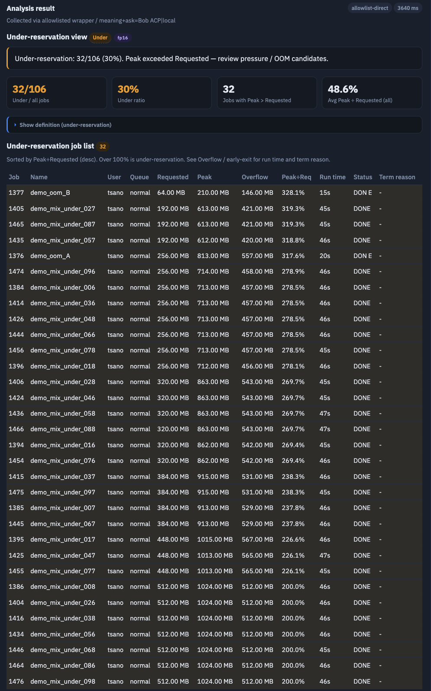Select the 30% Under ratio card
Viewport: 431px width, 691px height.
click(162, 93)
